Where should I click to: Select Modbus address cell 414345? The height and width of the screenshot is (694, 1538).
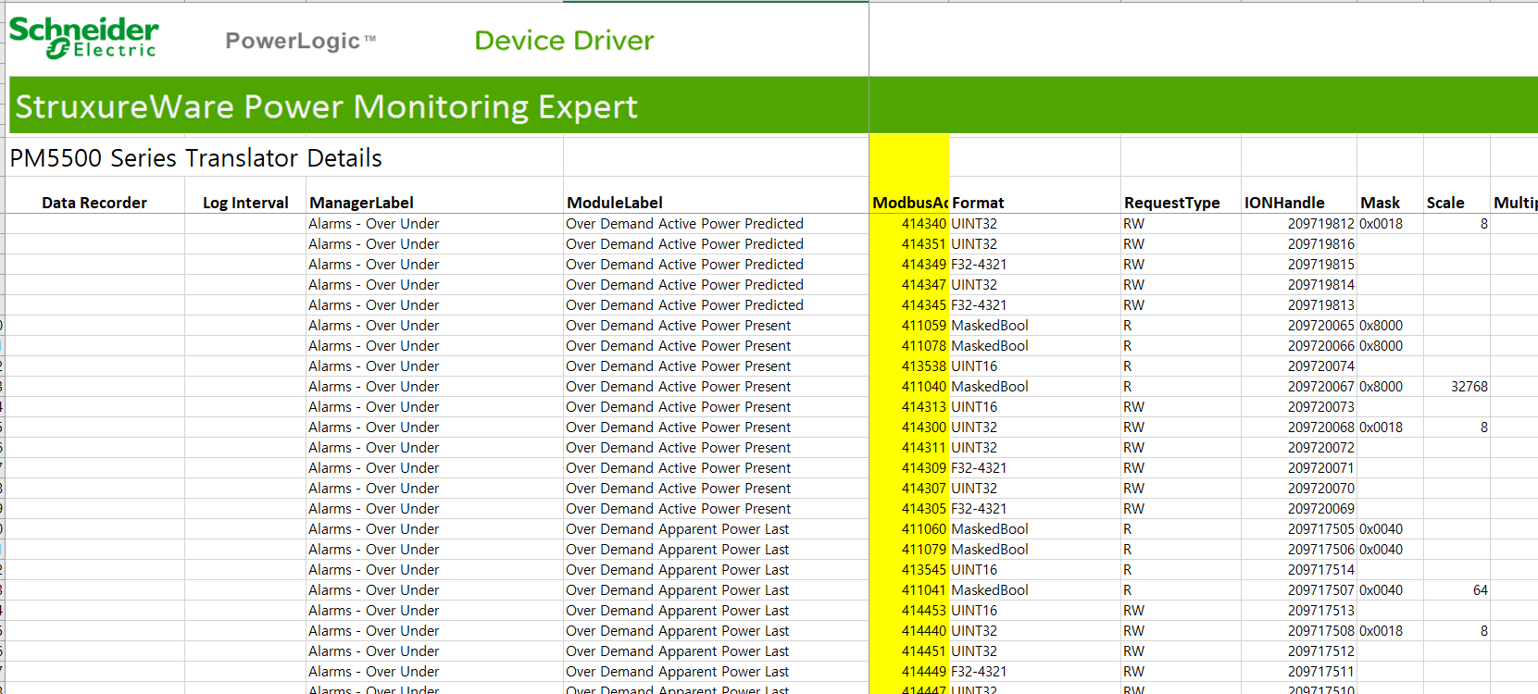[x=909, y=305]
